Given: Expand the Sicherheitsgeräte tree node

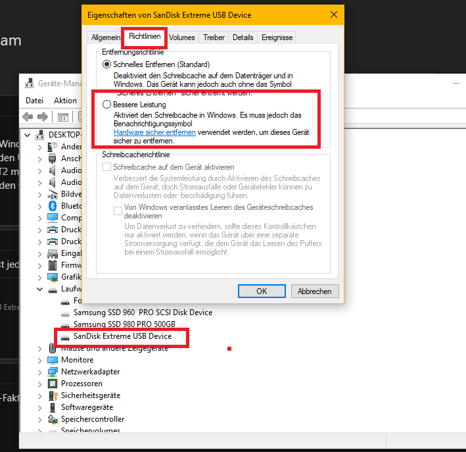Looking at the screenshot, I should tap(40, 396).
